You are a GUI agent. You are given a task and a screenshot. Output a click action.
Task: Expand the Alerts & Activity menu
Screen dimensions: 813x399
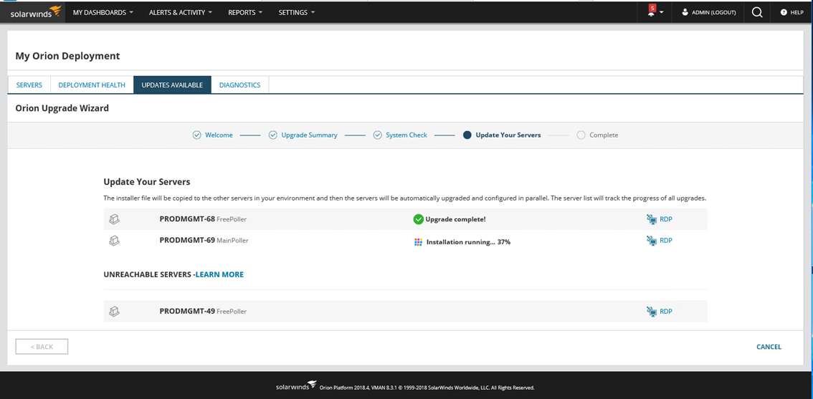[181, 12]
